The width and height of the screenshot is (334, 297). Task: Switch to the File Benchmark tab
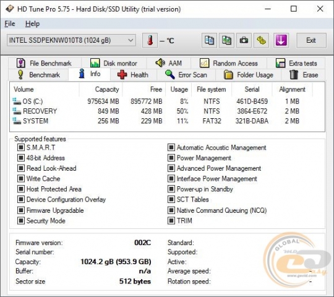(x=45, y=63)
